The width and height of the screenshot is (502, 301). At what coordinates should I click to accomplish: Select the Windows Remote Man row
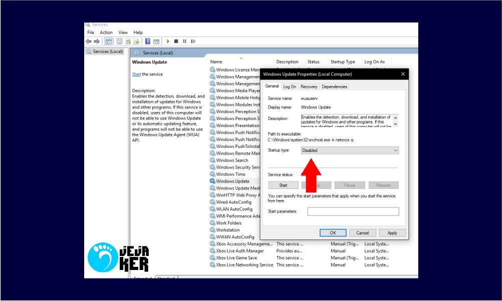(x=238, y=153)
